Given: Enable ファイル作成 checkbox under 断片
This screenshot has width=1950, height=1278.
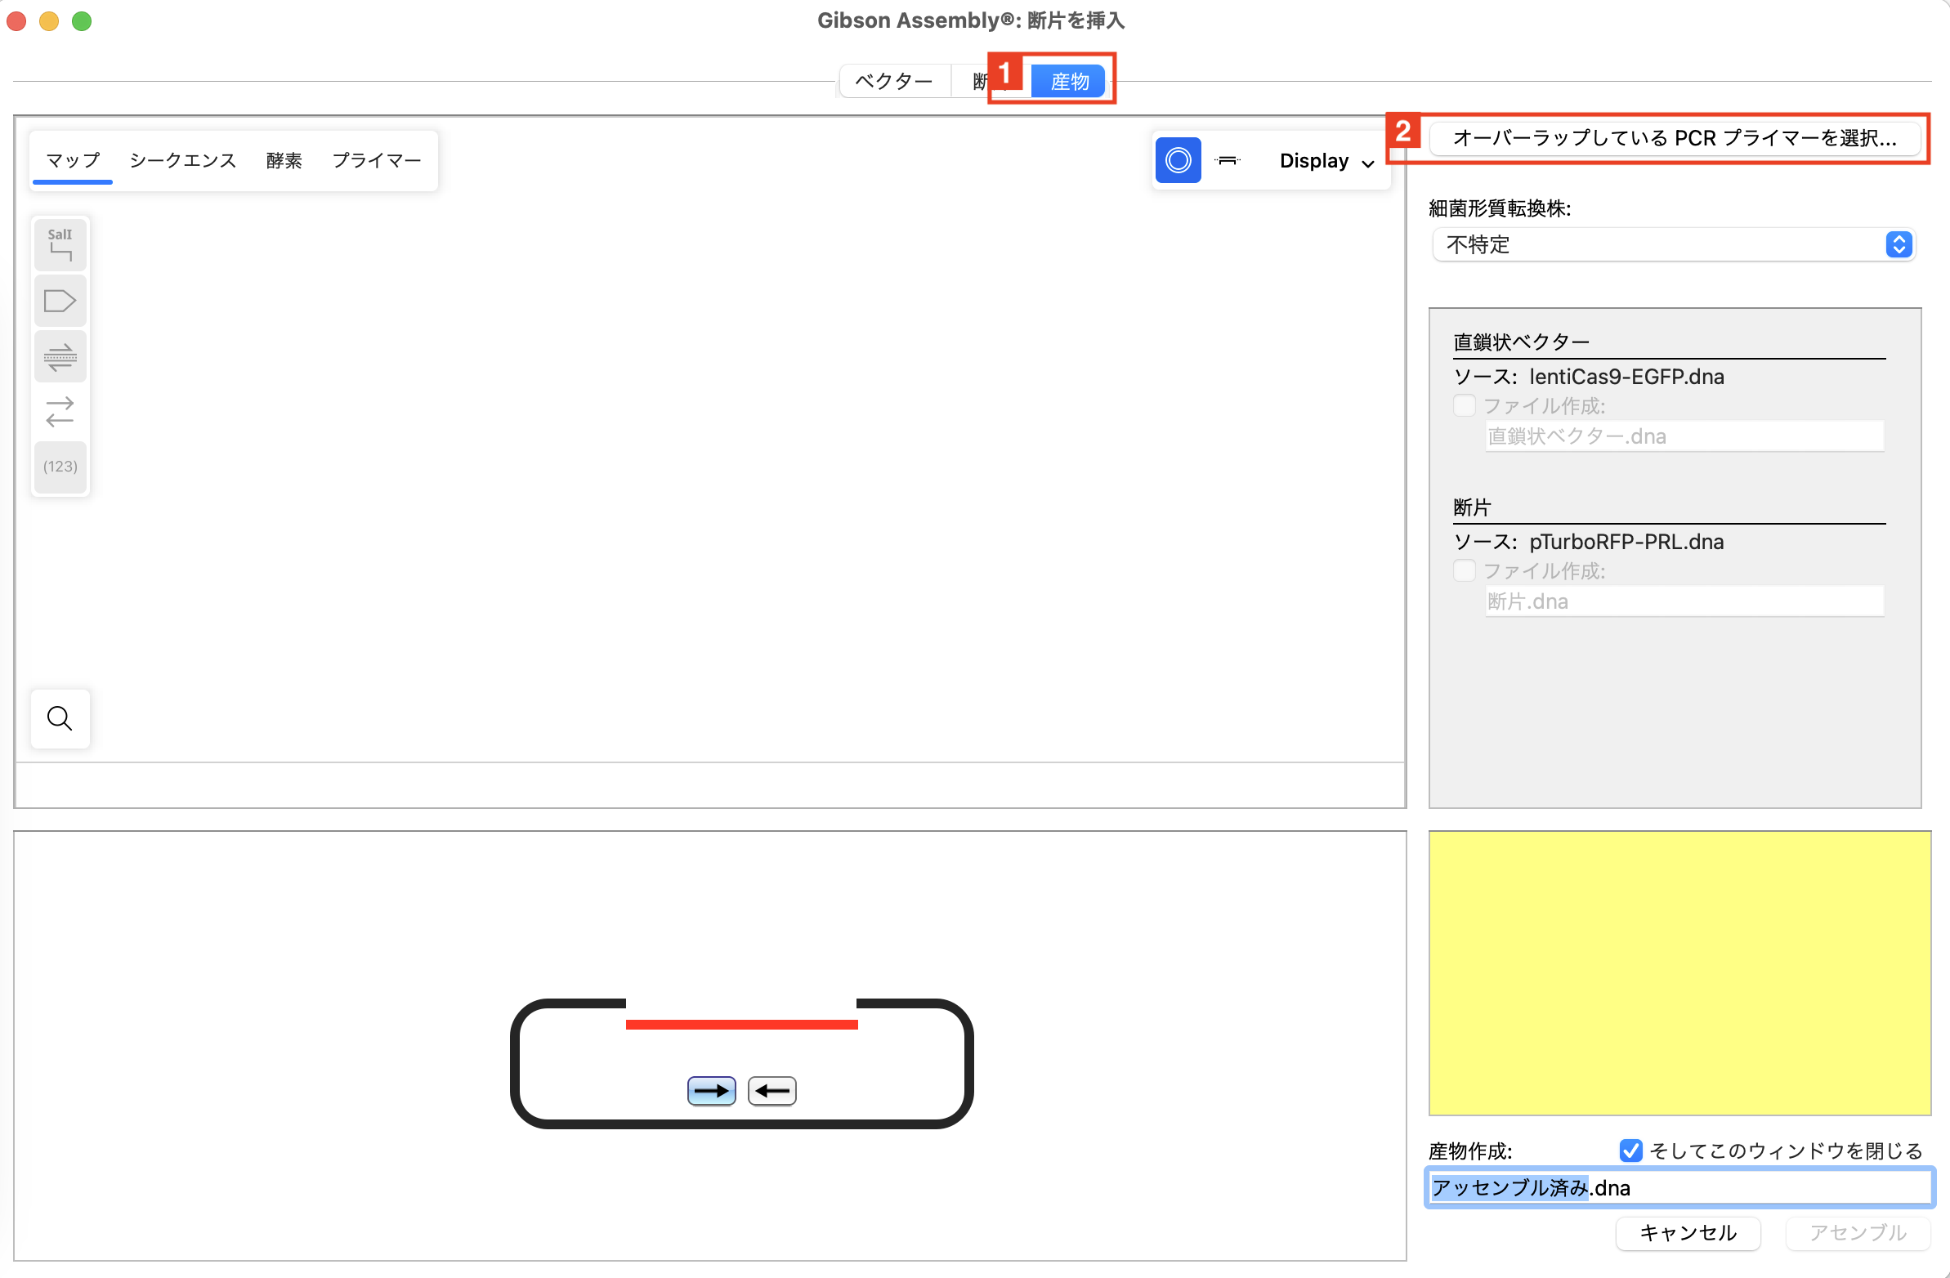Looking at the screenshot, I should [x=1465, y=570].
